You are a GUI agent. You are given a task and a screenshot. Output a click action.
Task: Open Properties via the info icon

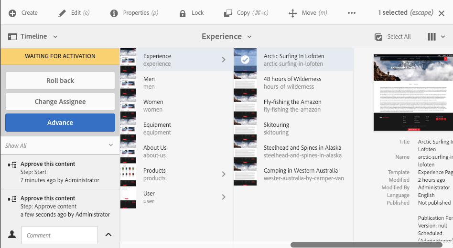coord(114,13)
